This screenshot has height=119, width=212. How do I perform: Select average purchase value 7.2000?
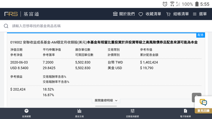coord(48,62)
